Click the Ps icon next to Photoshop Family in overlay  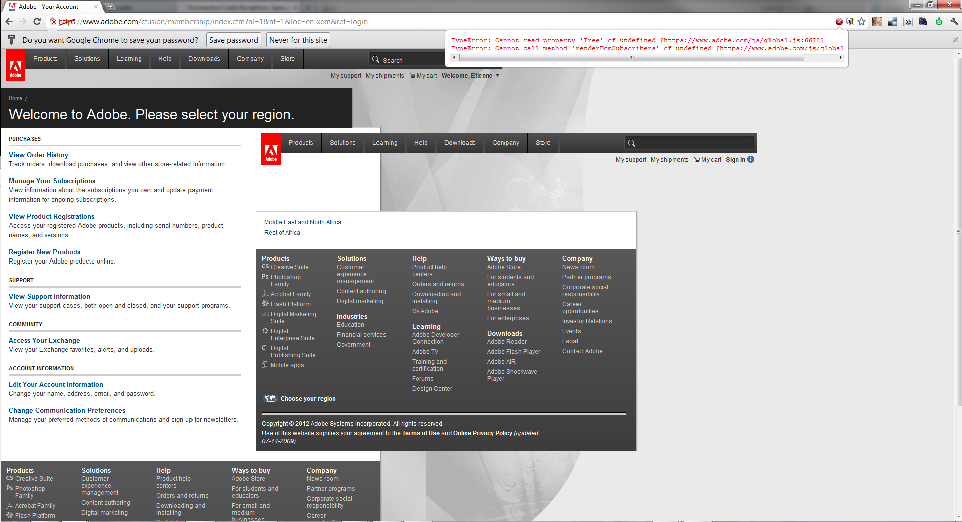pyautogui.click(x=265, y=276)
